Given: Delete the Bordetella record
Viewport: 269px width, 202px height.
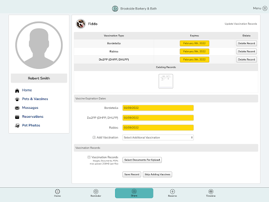Looking at the screenshot, I should coord(246,43).
